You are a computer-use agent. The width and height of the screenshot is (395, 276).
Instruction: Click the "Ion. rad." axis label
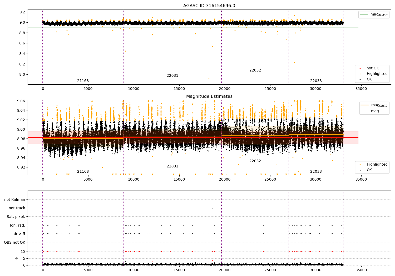pyautogui.click(x=18, y=225)
